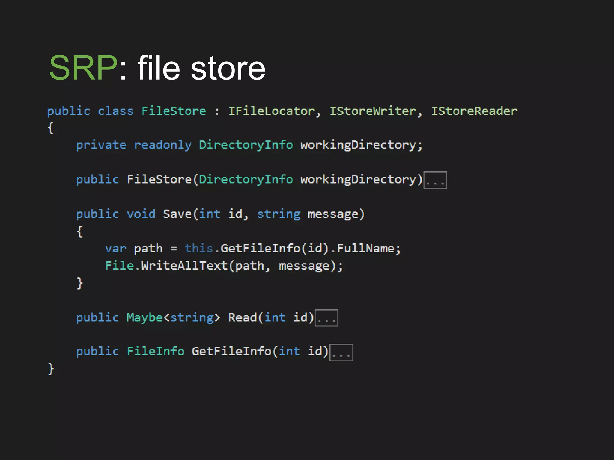614x460 pixels.
Task: Click the 'public void Save(int id, string message)' signature
Action: [220, 214]
